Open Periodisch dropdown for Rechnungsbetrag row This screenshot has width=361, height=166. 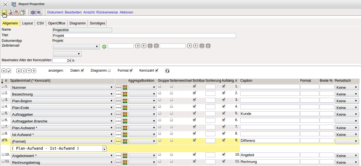pyautogui.click(x=347, y=163)
